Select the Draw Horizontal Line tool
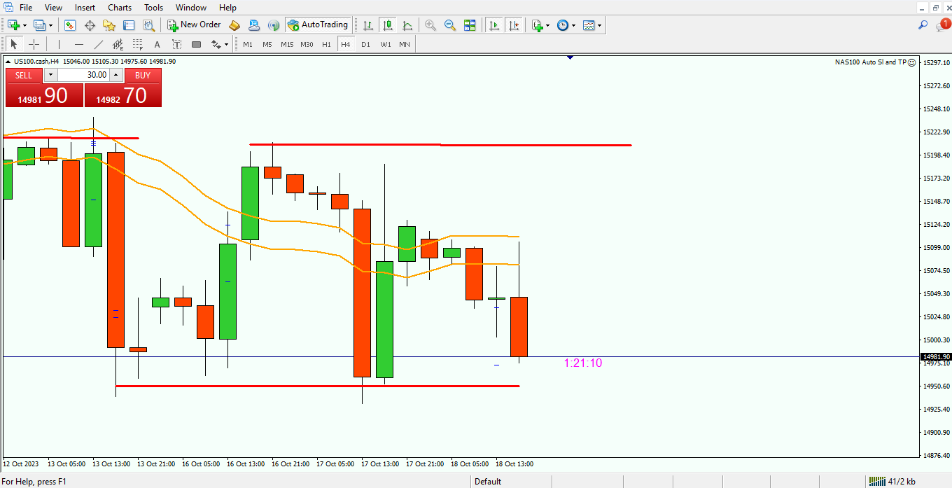Screen dimensions: 952x488 tap(79, 43)
